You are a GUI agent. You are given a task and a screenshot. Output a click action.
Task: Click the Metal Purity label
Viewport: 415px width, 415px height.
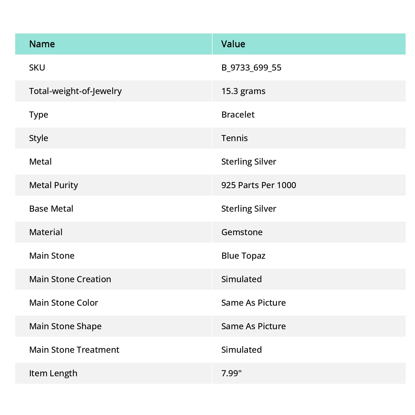click(x=54, y=185)
